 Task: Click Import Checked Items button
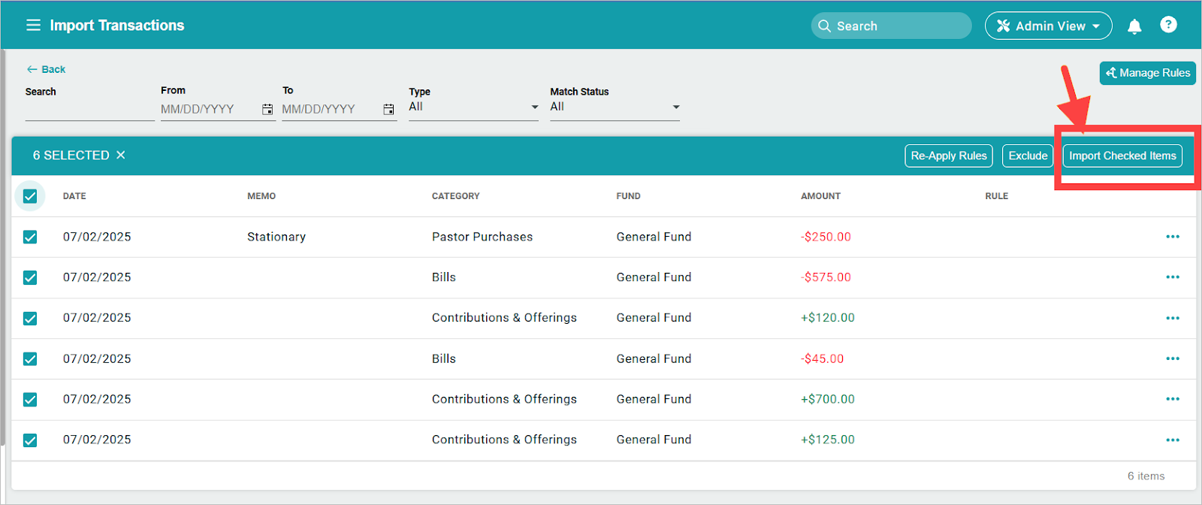point(1122,156)
